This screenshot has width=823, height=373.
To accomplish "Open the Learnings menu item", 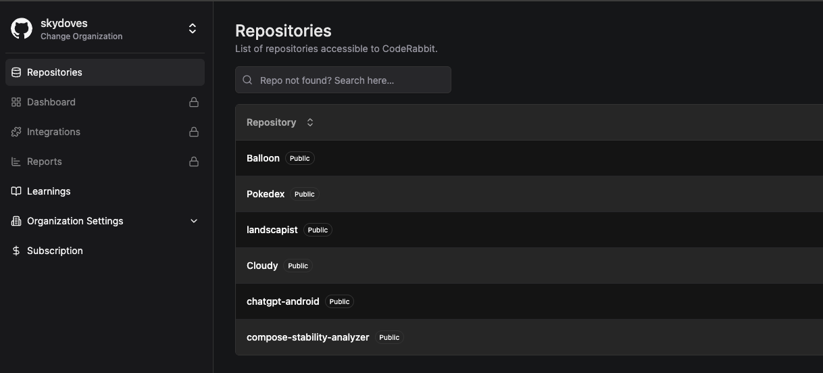I will pos(49,191).
